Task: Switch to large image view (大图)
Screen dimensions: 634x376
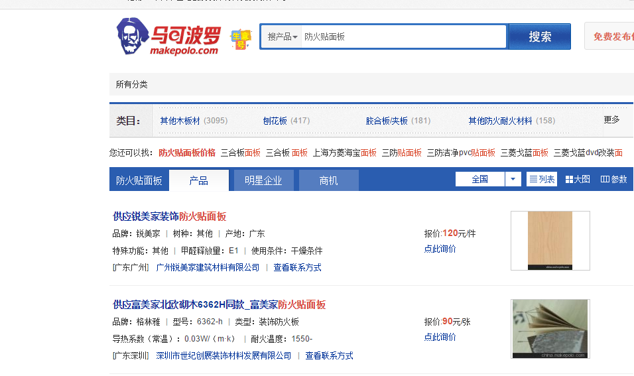Action: point(578,179)
